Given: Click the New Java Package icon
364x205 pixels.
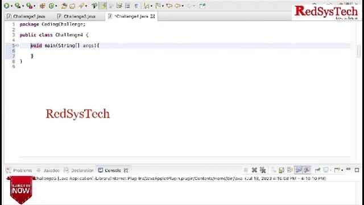Looking at the screenshot, I should 43,6.
